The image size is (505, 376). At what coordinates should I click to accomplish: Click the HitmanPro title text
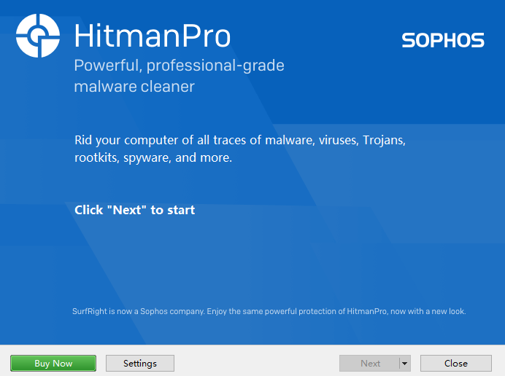pyautogui.click(x=153, y=36)
